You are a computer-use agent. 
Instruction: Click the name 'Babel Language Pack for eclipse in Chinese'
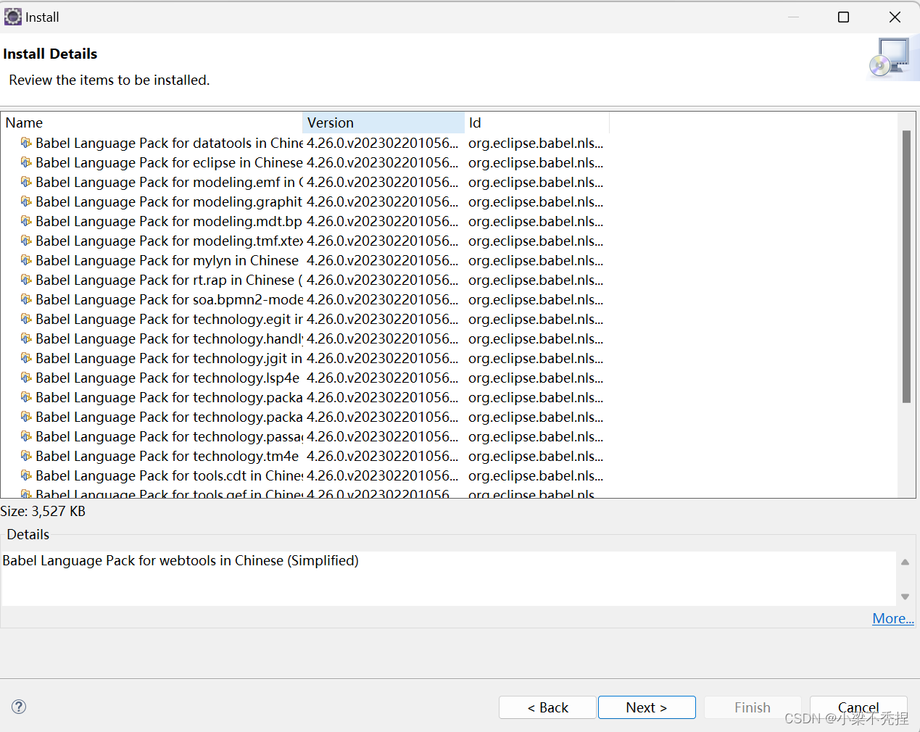[169, 162]
